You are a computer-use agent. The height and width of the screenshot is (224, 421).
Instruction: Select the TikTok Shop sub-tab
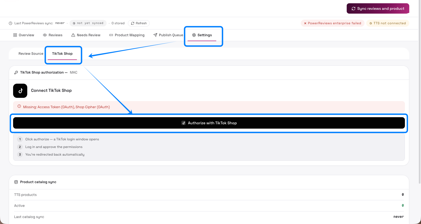pos(62,54)
